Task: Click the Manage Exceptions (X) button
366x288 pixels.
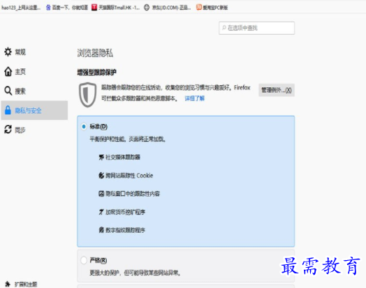Action: (277, 90)
